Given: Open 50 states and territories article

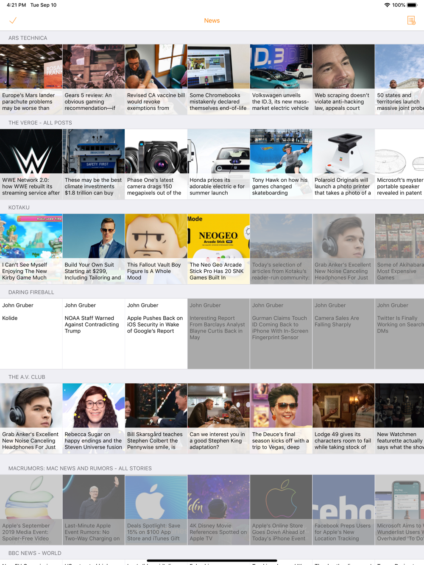Looking at the screenshot, I should (399, 80).
